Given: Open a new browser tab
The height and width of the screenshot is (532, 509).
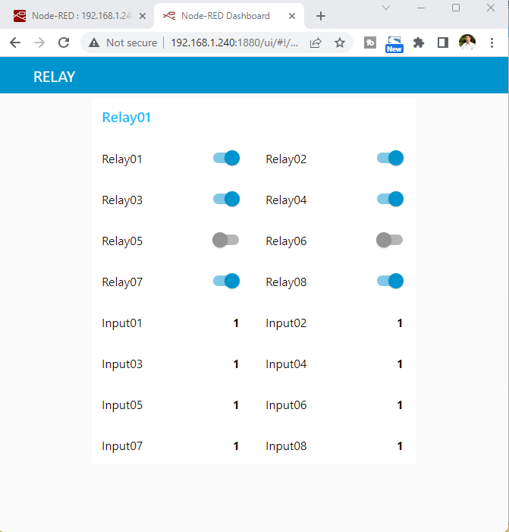Looking at the screenshot, I should pos(321,16).
